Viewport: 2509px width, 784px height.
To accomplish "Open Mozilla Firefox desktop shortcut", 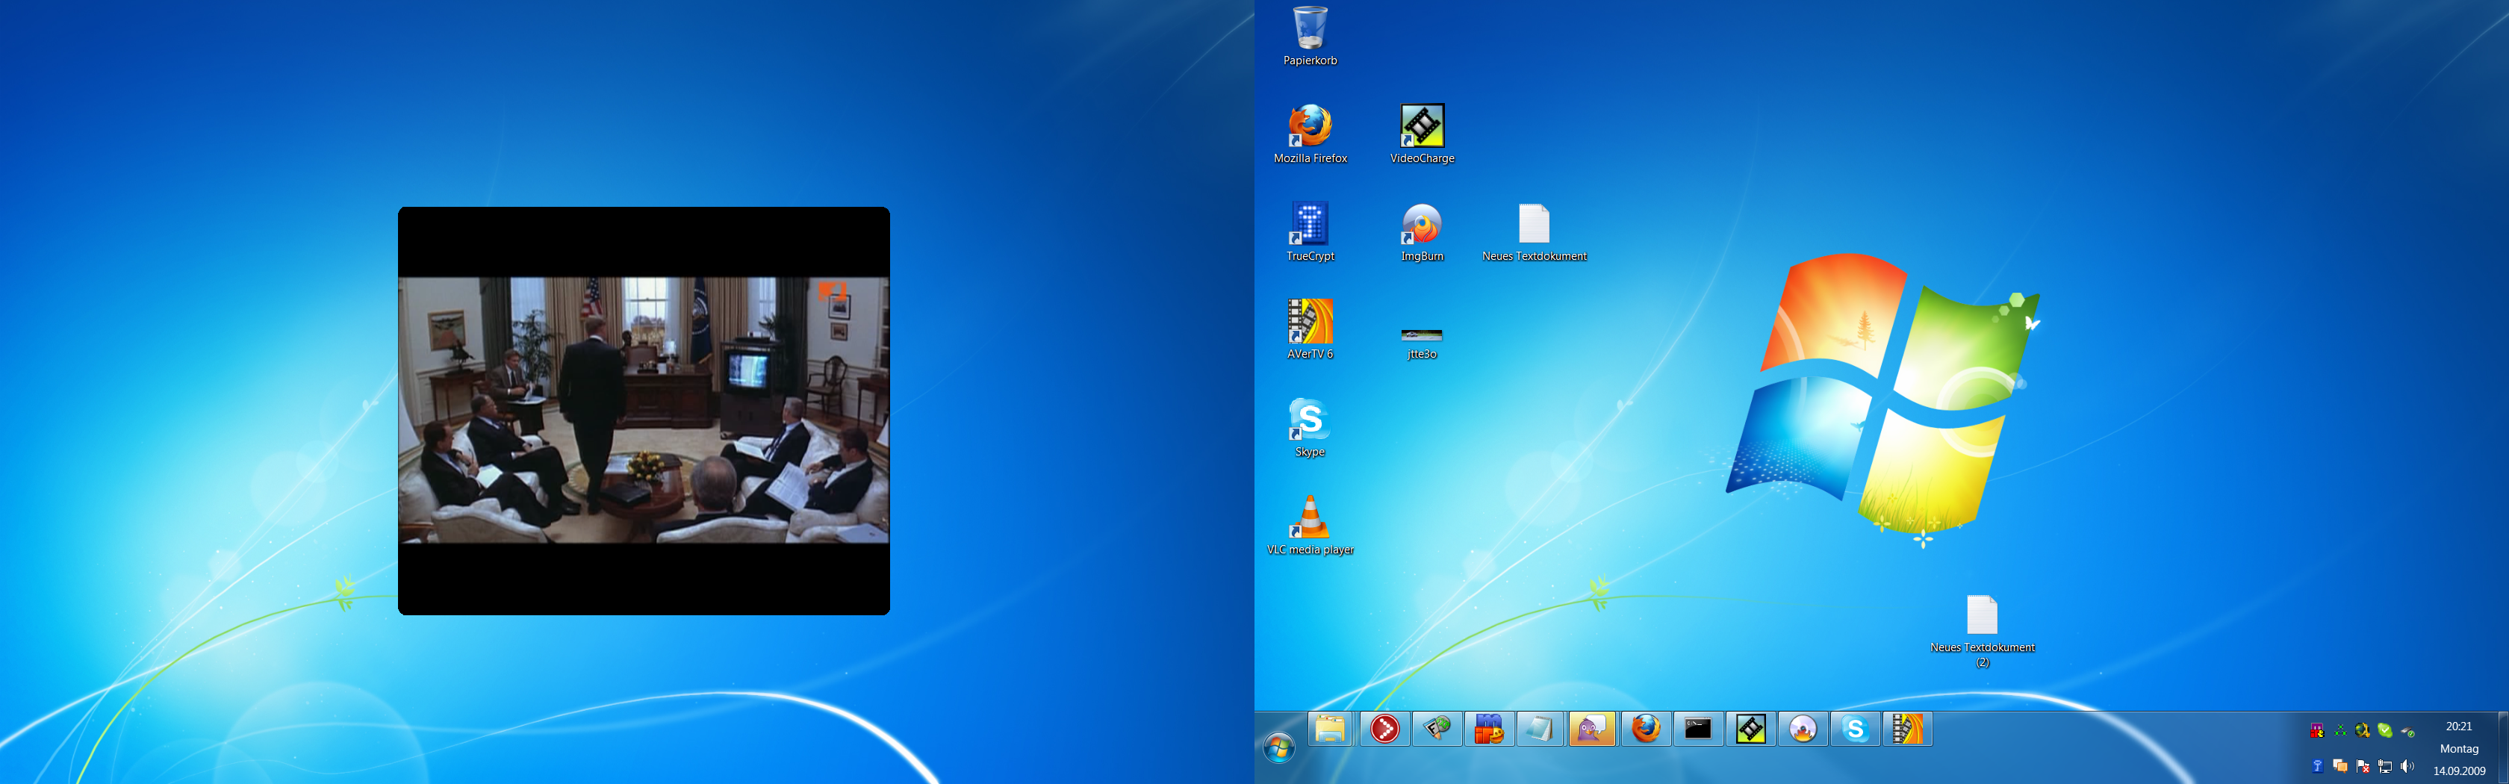I will (1309, 127).
